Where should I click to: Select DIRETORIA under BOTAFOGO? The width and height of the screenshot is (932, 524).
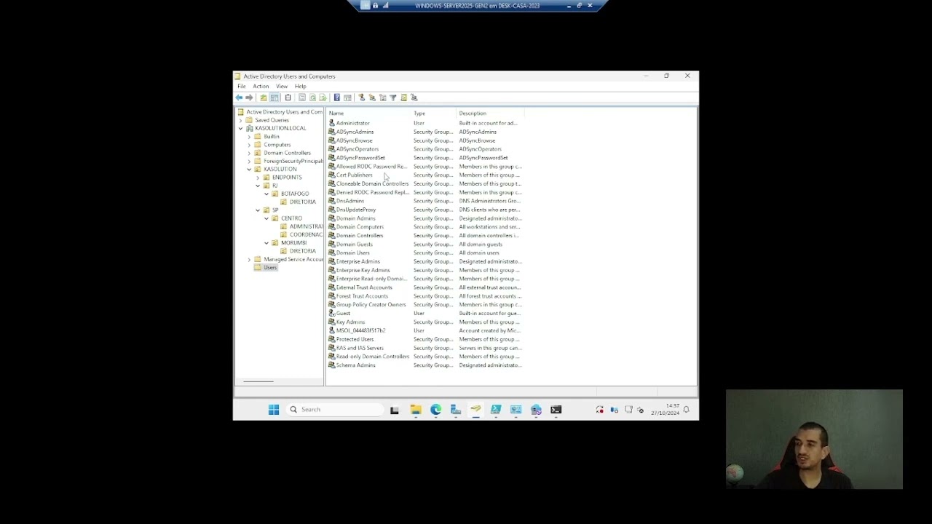pos(302,202)
